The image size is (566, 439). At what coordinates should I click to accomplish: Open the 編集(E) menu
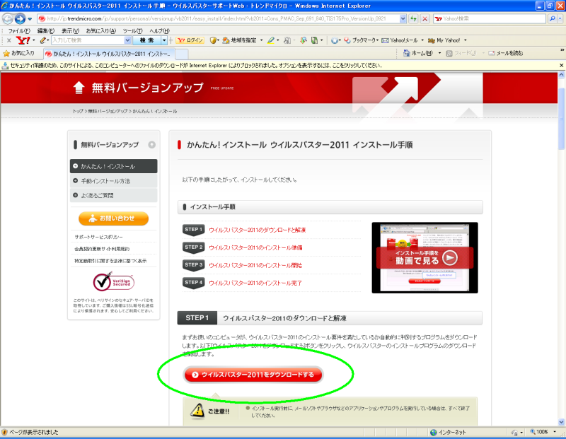(x=46, y=31)
